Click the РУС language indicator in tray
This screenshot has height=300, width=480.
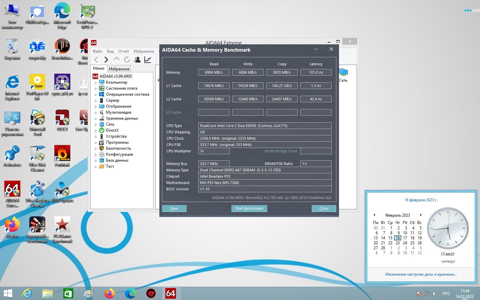pos(446,294)
